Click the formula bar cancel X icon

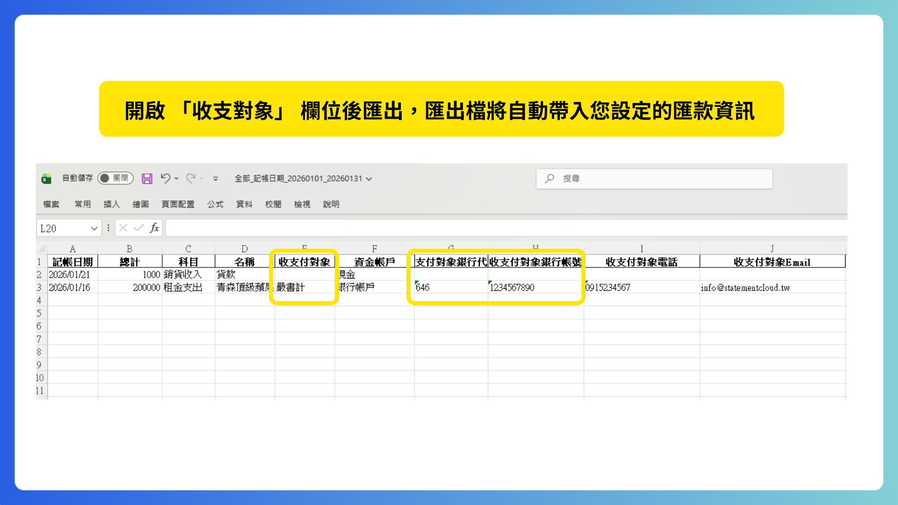123,228
